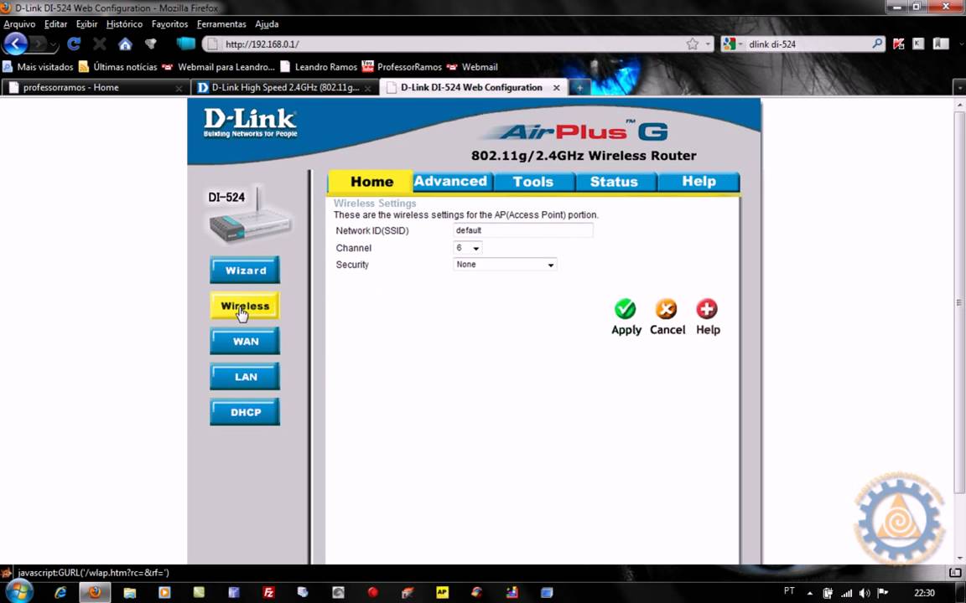966x603 pixels.
Task: Show hidden tray icons arrow
Action: pos(809,593)
